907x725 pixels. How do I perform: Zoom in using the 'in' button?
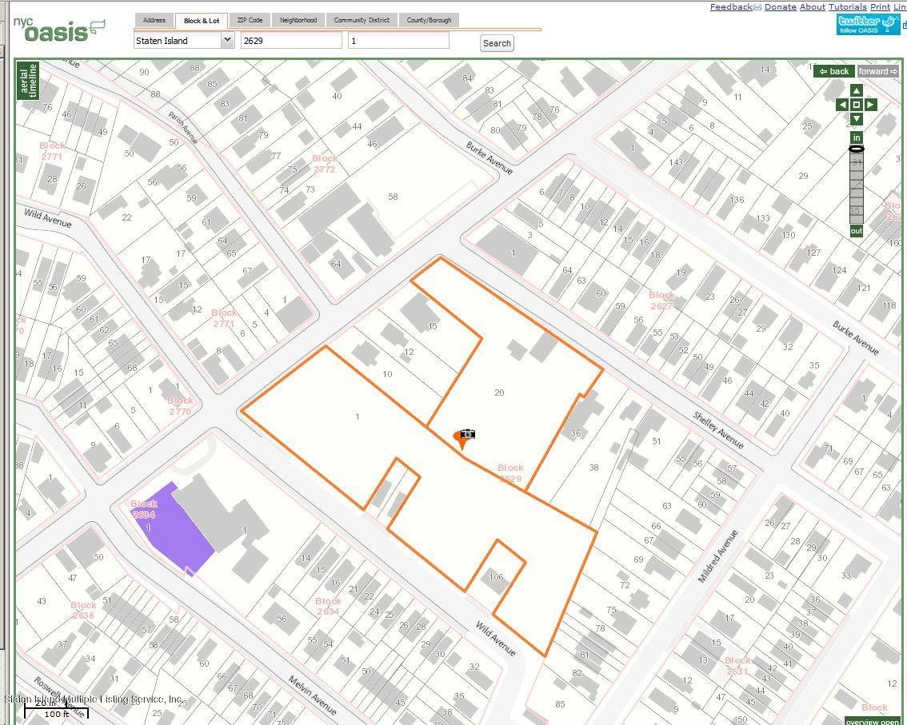click(x=856, y=137)
